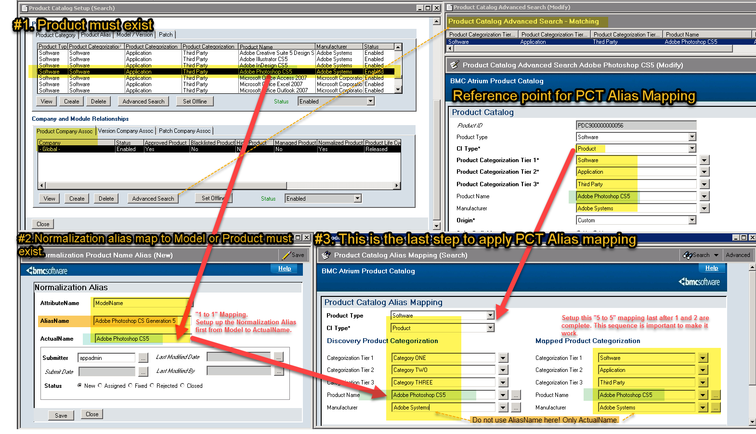Click the ellipsis button beside Last Modified Date
Image resolution: width=756 pixels, height=434 pixels.
tap(279, 357)
